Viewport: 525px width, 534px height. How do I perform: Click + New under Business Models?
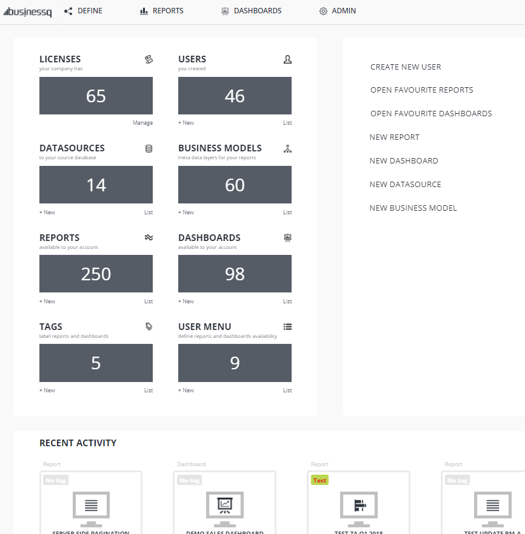186,212
